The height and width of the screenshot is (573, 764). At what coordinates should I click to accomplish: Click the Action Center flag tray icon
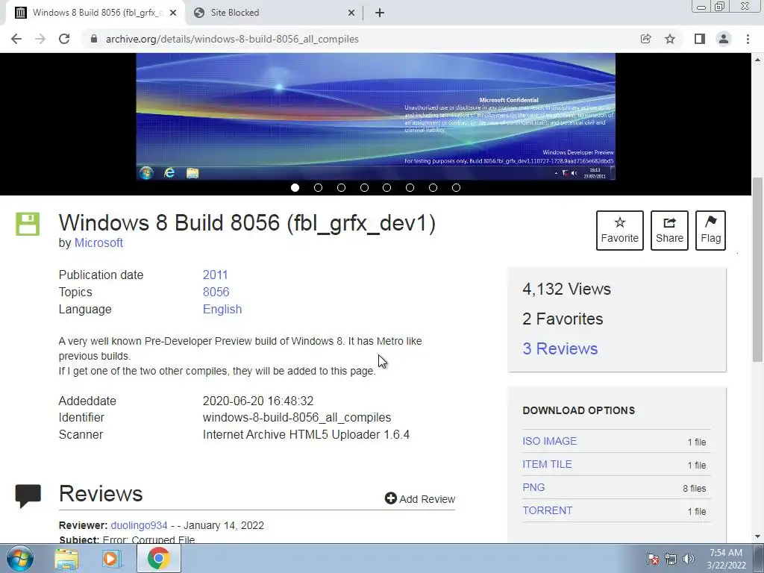point(653,559)
